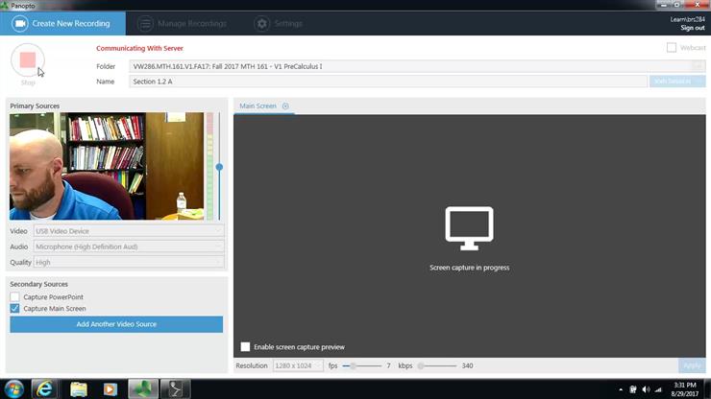Stop the recording with the Stop button
711x399 pixels.
click(x=27, y=60)
